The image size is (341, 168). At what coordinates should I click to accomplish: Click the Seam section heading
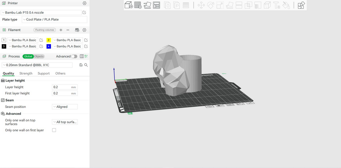[10, 100]
